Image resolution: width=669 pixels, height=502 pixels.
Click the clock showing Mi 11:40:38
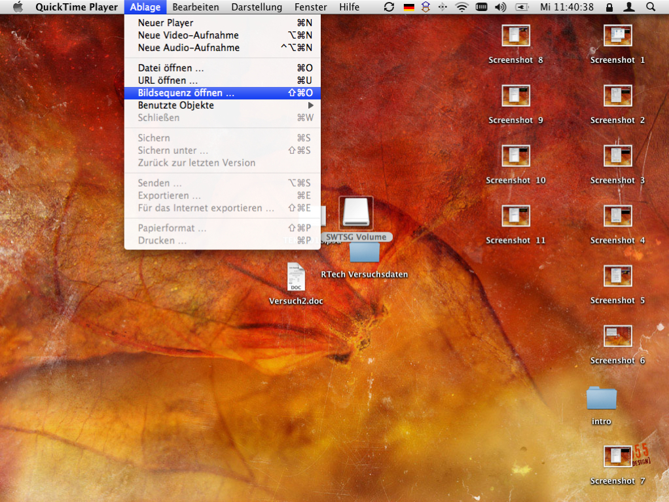(567, 7)
